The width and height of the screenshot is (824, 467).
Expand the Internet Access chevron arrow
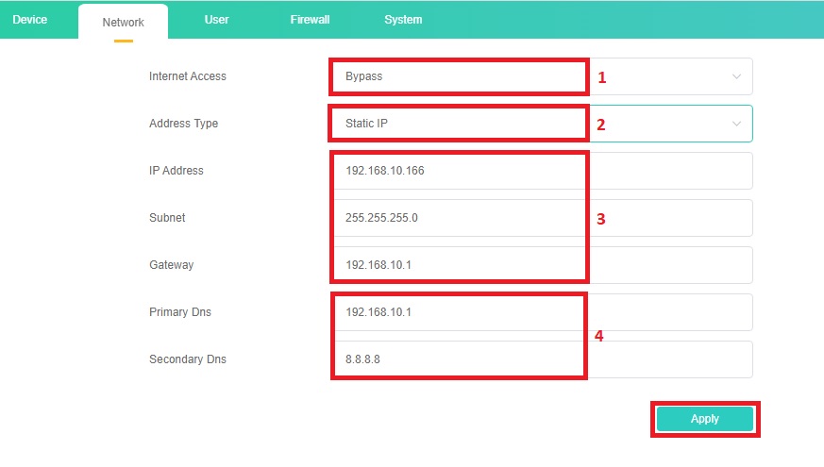point(736,76)
